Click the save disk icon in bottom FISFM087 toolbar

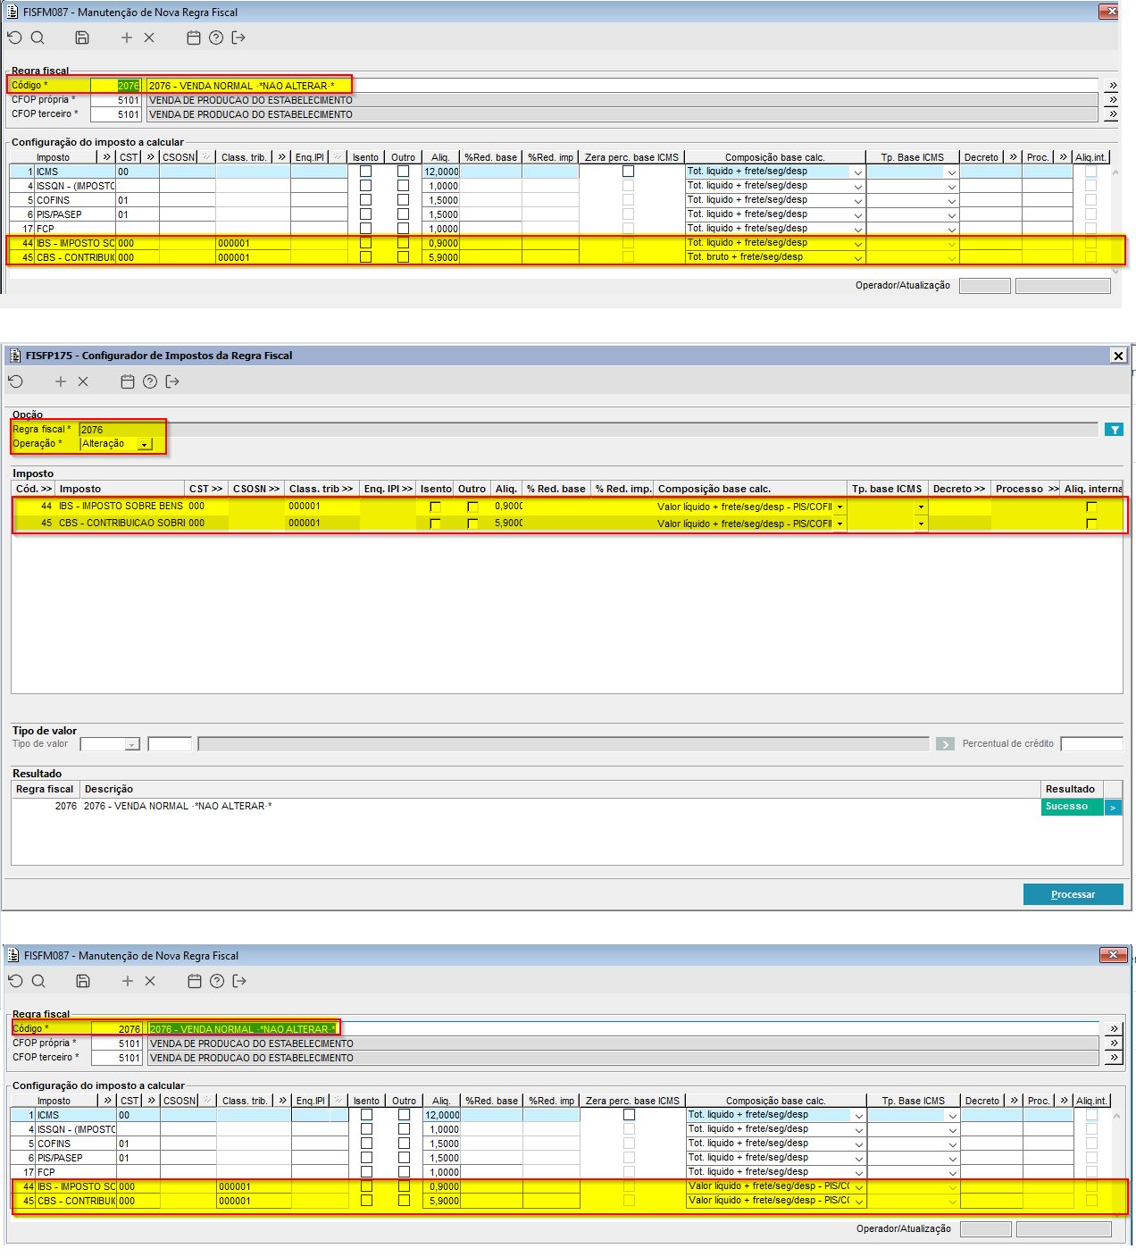tap(83, 981)
